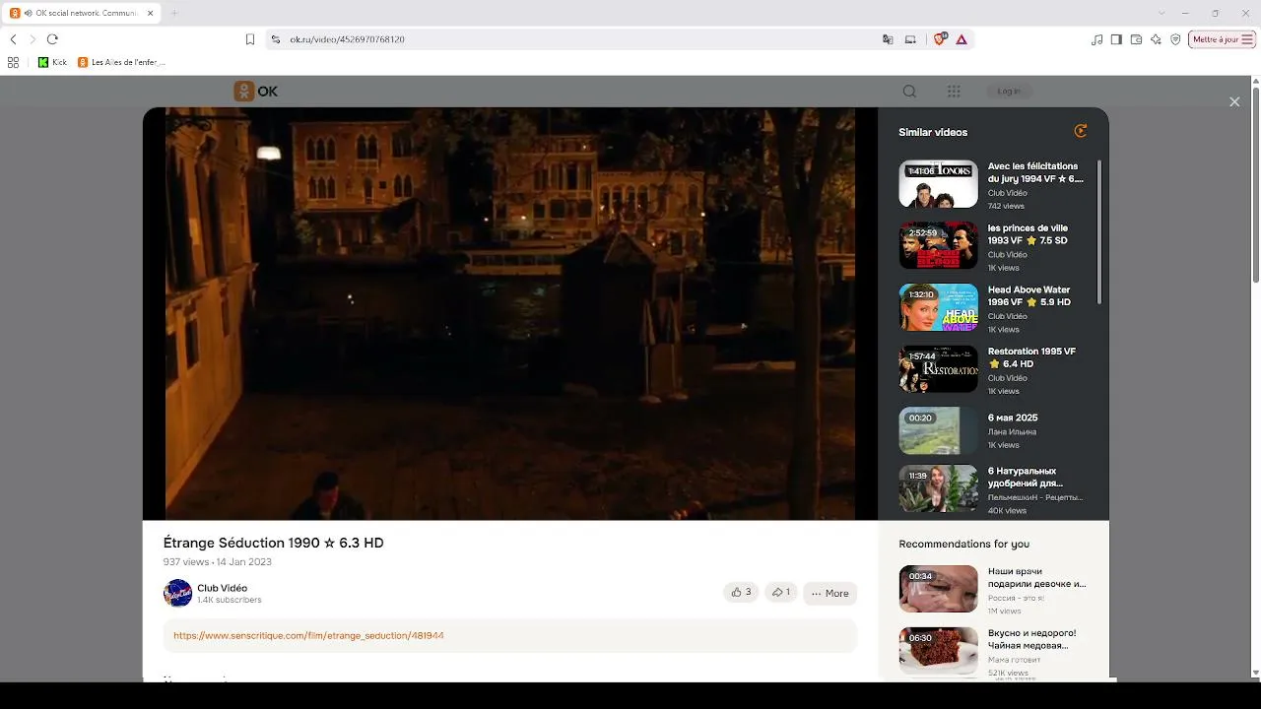This screenshot has width=1261, height=709.
Task: Click the 1.4K subscribers text
Action: [x=230, y=600]
